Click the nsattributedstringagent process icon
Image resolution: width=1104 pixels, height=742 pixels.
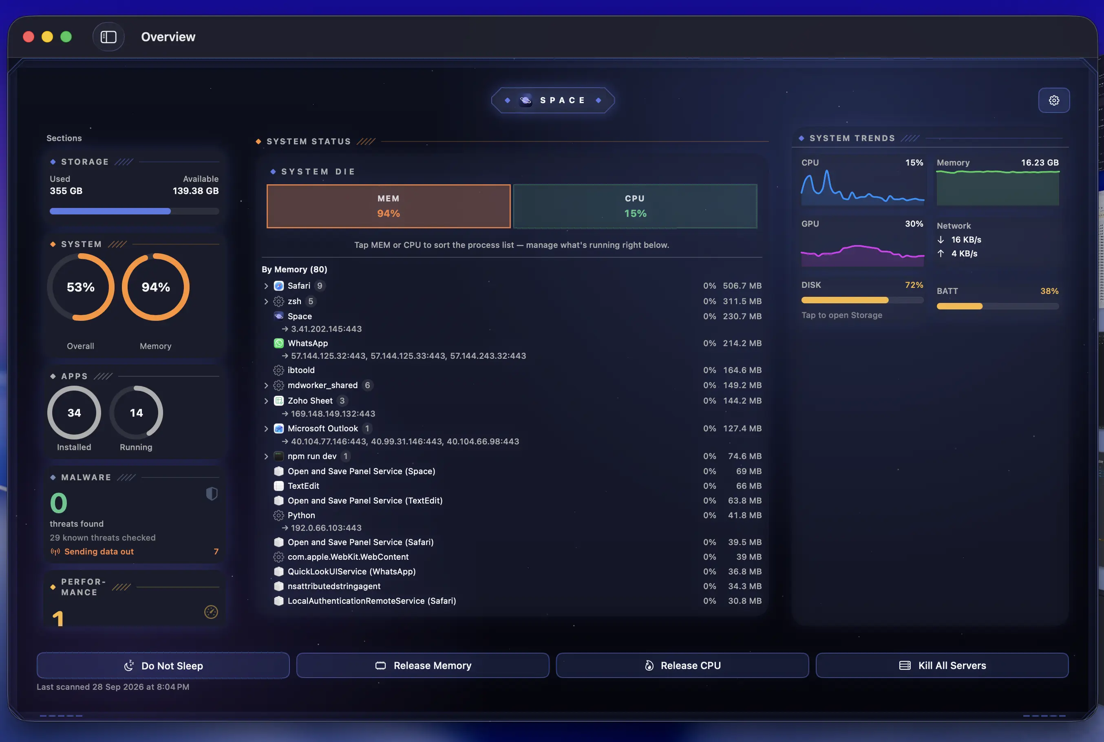[x=279, y=586]
